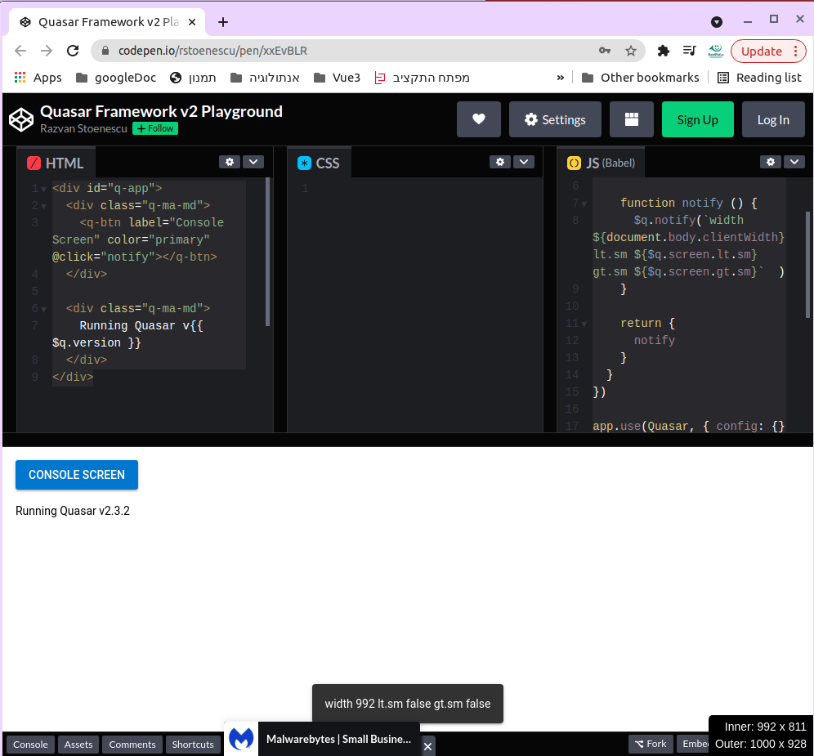
Task: Open the Assets panel
Action: pyautogui.click(x=78, y=744)
